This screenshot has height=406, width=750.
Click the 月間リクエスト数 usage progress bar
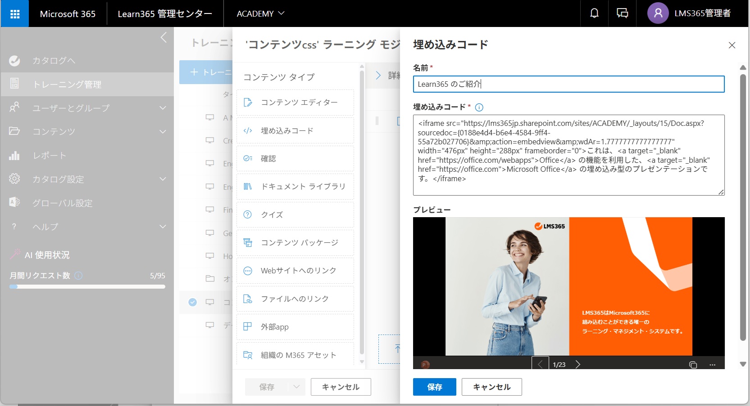[x=87, y=286]
